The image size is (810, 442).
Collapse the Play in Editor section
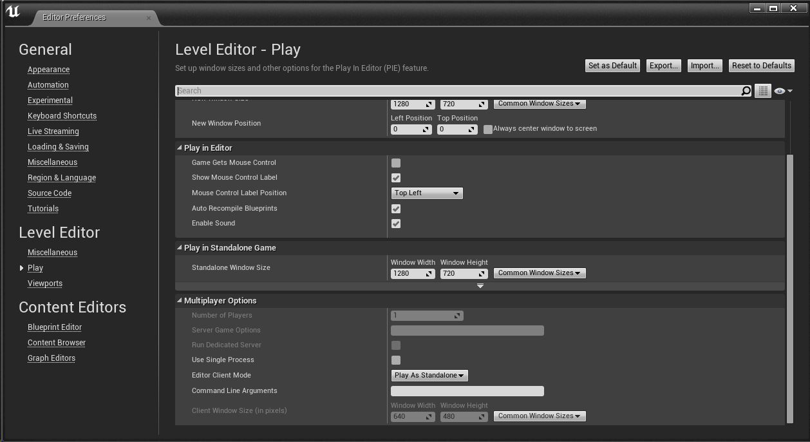pyautogui.click(x=180, y=148)
